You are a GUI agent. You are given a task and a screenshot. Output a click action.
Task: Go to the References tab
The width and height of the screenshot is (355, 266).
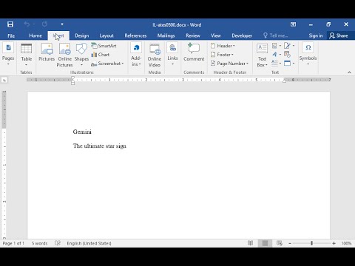click(x=135, y=35)
